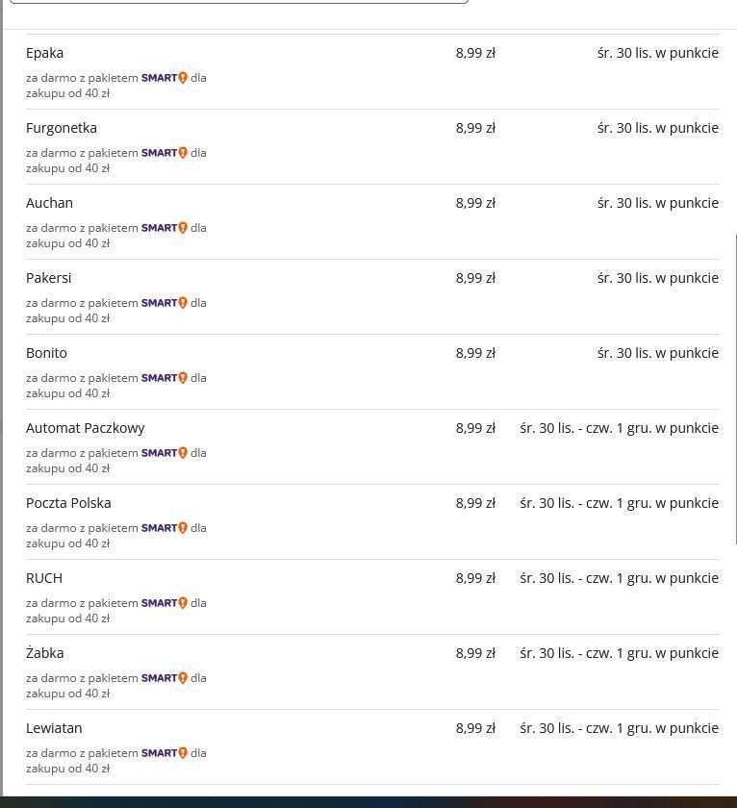Click the page's vertical scrollbar thumb
The height and width of the screenshot is (808, 737).
tap(735, 389)
